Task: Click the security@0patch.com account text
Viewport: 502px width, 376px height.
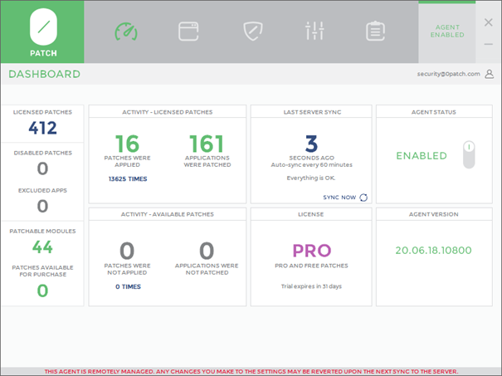Action: click(449, 74)
